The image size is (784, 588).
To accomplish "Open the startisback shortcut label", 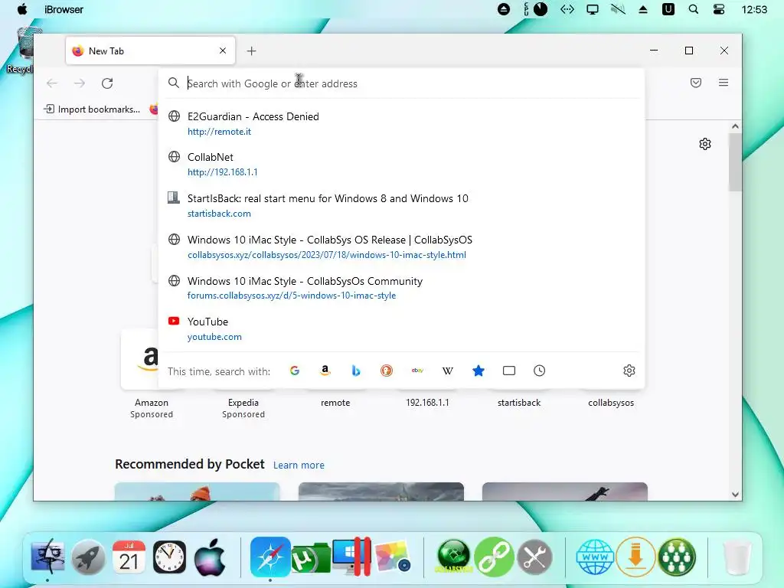I will (x=519, y=403).
